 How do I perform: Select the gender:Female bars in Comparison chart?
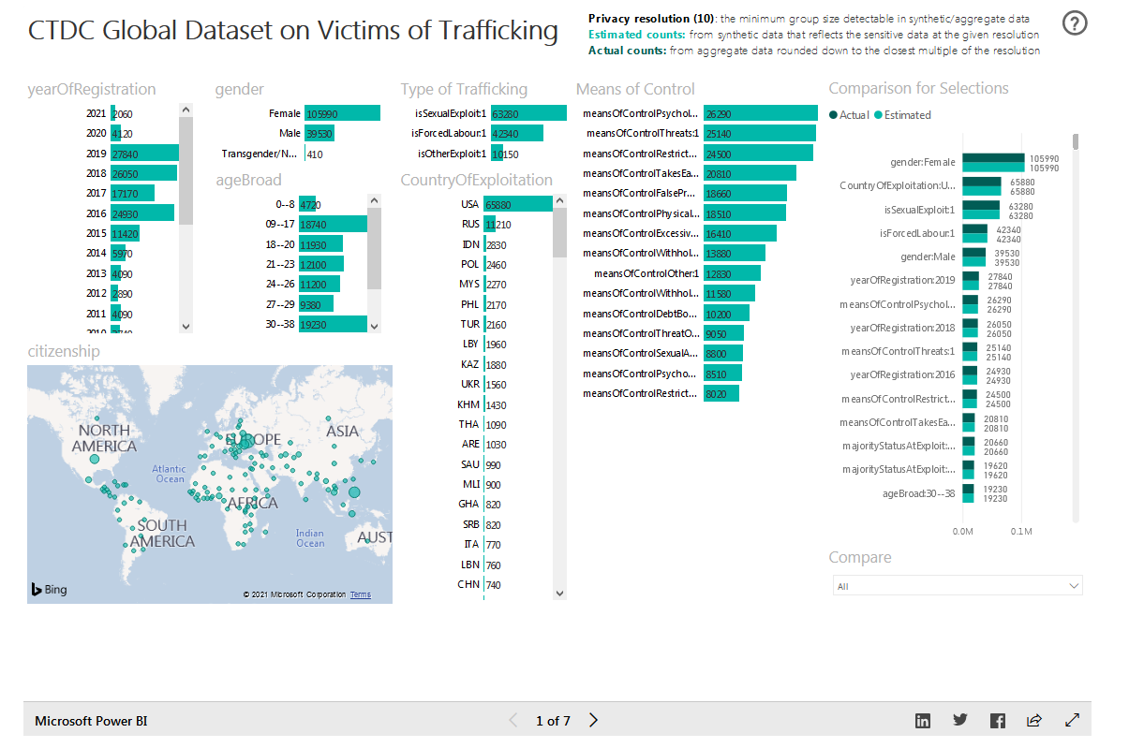[x=993, y=162]
